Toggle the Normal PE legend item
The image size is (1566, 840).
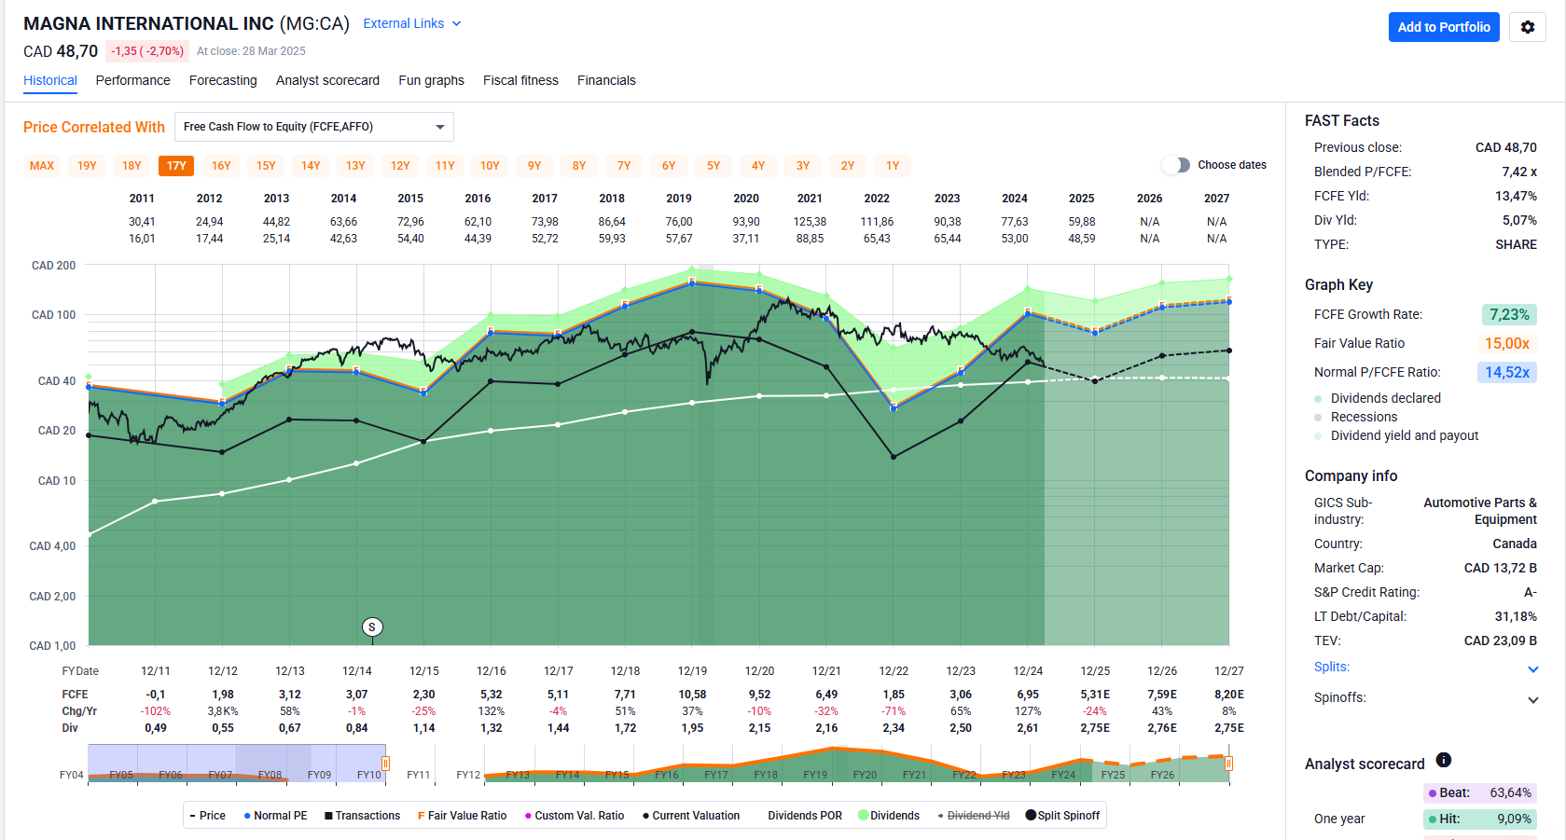[x=275, y=816]
